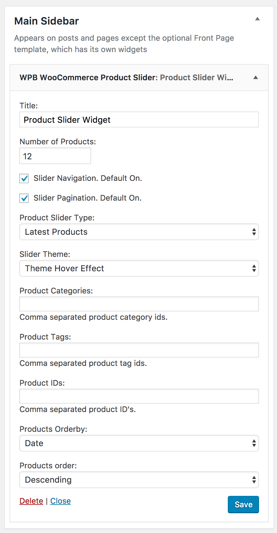
Task: Click the 'Product Categories:' label
Action: click(x=56, y=291)
